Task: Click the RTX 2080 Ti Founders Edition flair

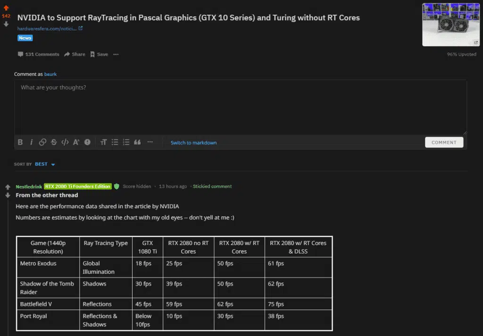Action: tap(78, 187)
